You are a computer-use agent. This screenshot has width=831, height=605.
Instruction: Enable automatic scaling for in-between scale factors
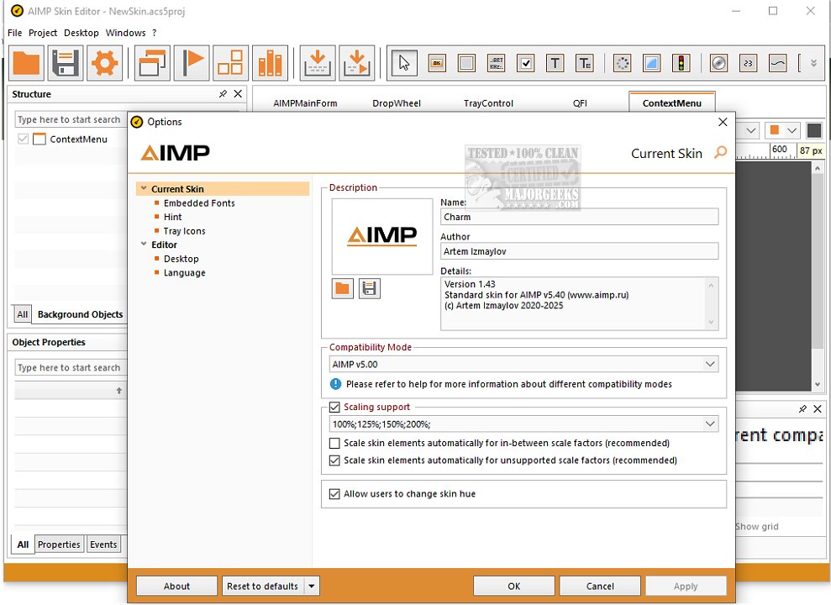click(334, 443)
